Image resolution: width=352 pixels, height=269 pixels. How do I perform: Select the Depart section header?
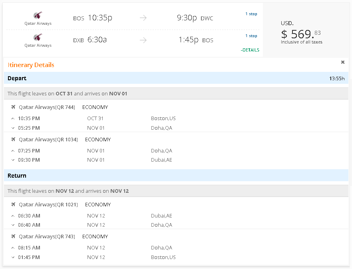[x=17, y=78]
